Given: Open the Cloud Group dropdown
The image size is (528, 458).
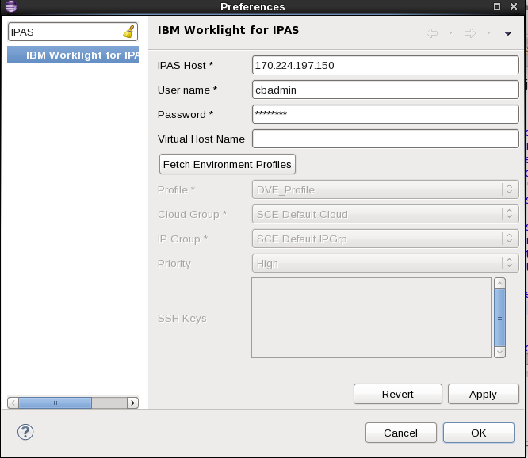Looking at the screenshot, I should pos(385,214).
